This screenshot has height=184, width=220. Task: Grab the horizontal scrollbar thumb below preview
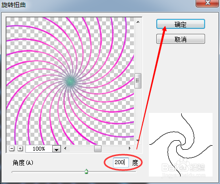98,149
